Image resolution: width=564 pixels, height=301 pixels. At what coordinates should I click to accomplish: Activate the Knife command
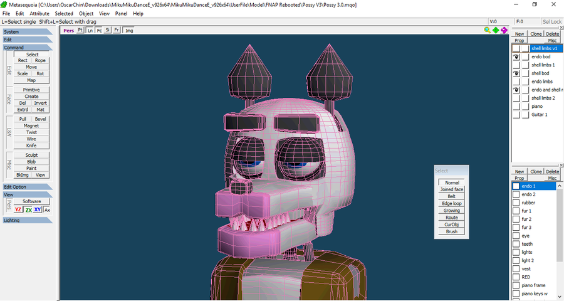pyautogui.click(x=31, y=145)
